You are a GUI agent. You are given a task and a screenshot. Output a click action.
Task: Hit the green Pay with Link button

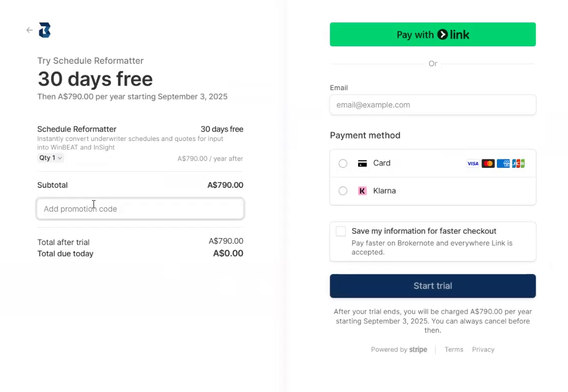[x=433, y=34]
